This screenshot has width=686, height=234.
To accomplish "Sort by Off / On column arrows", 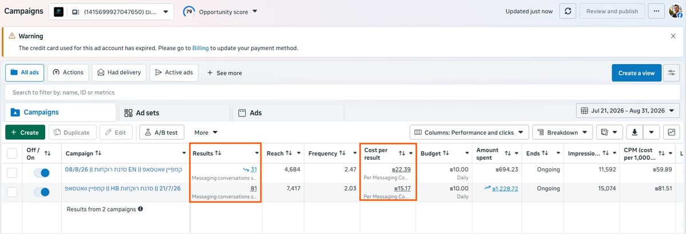I will point(48,154).
